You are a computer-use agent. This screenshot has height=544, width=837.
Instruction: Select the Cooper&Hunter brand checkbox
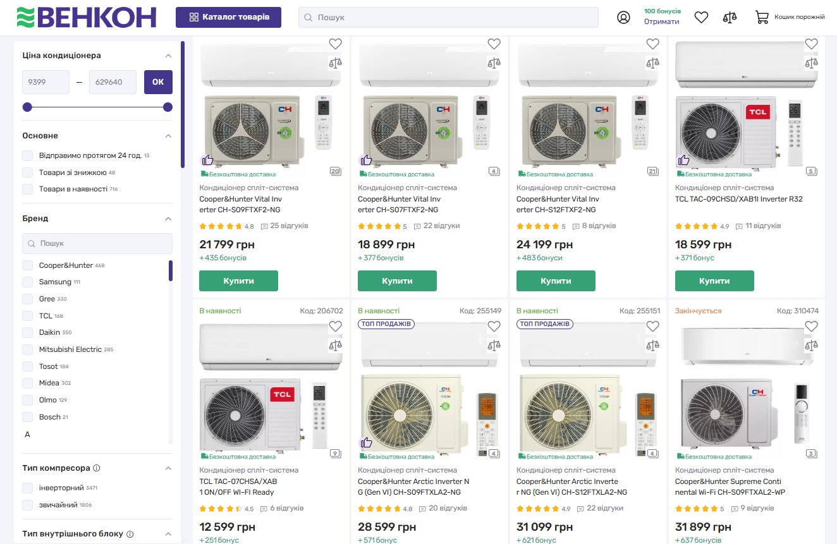[x=27, y=265]
